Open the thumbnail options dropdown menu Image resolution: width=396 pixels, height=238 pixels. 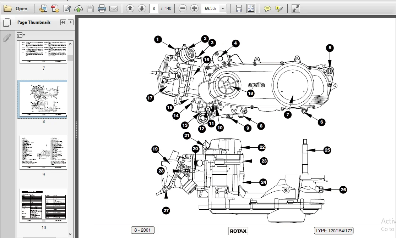pyautogui.click(x=21, y=35)
